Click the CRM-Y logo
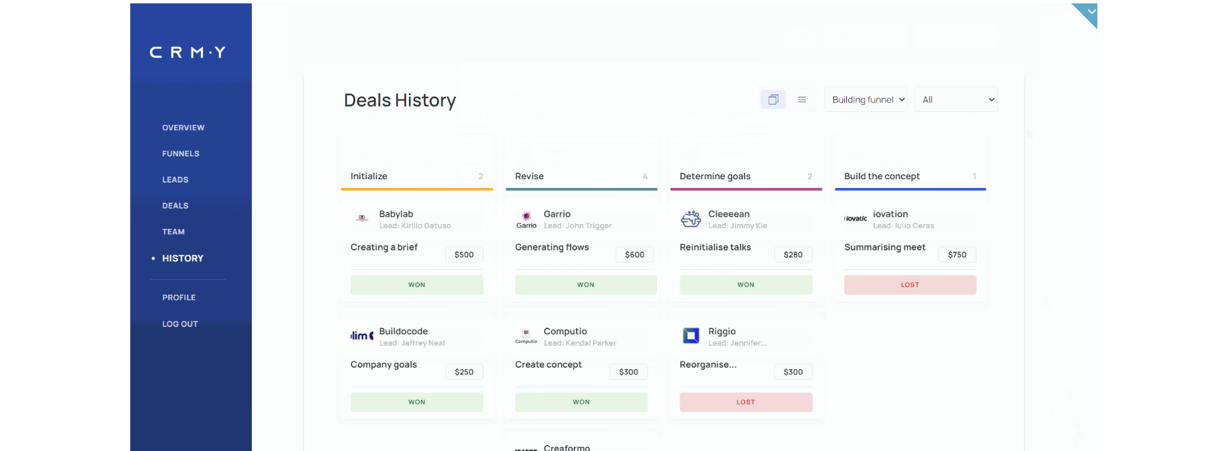 coord(187,52)
